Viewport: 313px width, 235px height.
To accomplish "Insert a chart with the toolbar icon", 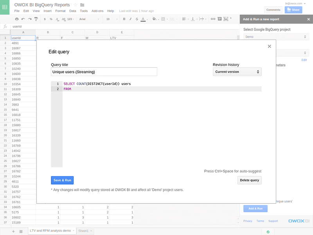I will point(226,19).
